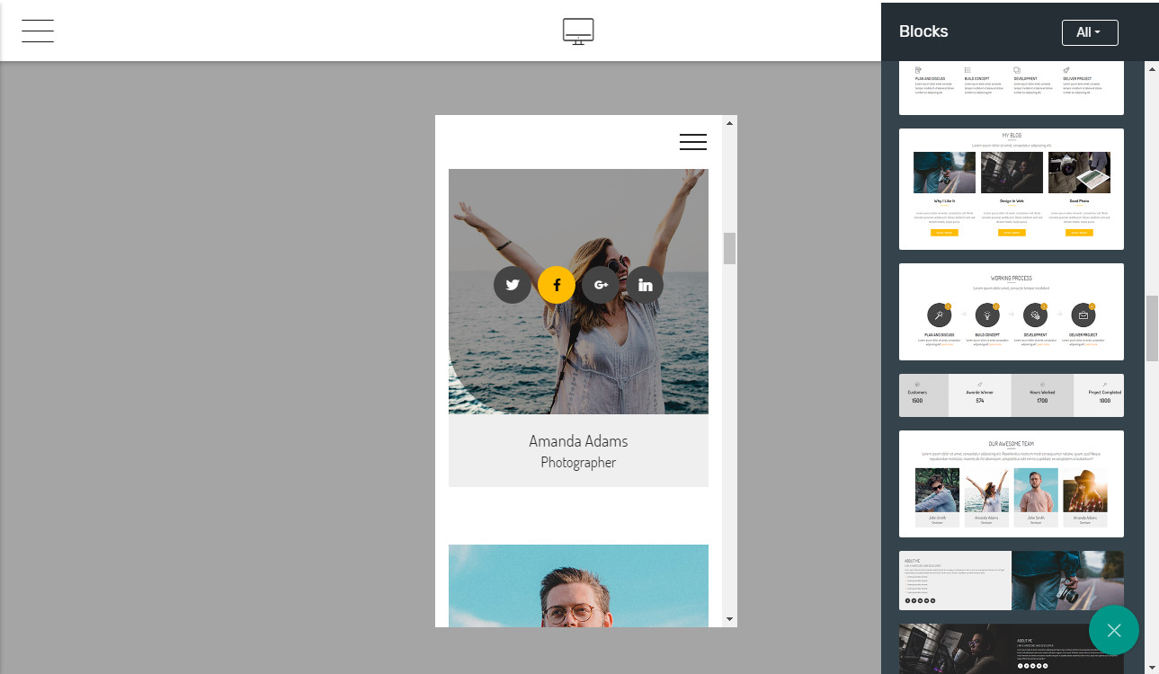Open the mobile preview hamburger menu
The width and height of the screenshot is (1159, 674).
[x=692, y=142]
